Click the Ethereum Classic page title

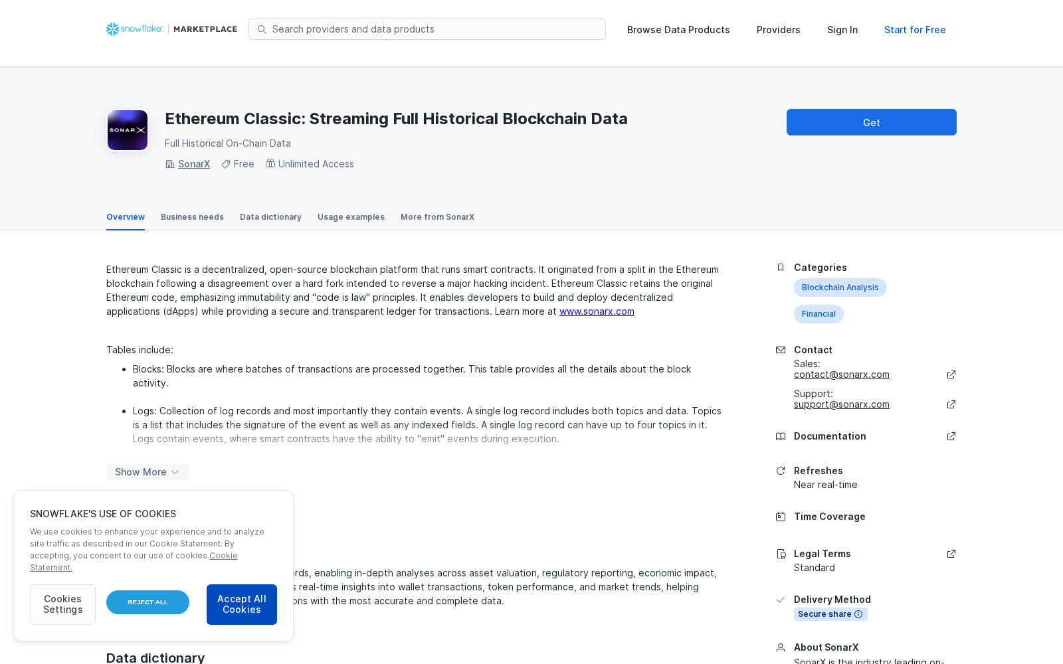(x=396, y=119)
